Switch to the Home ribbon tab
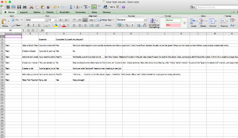The width and height of the screenshot is (238, 138). coord(10,12)
